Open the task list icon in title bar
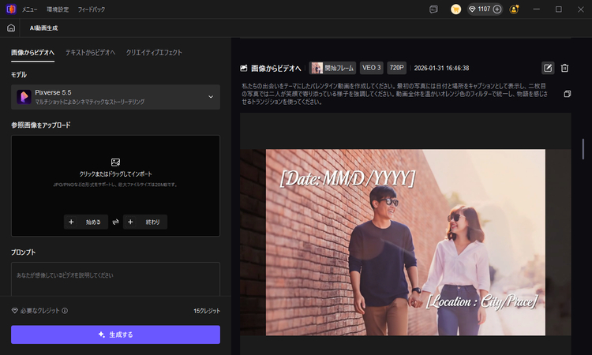592x355 pixels. [x=433, y=9]
